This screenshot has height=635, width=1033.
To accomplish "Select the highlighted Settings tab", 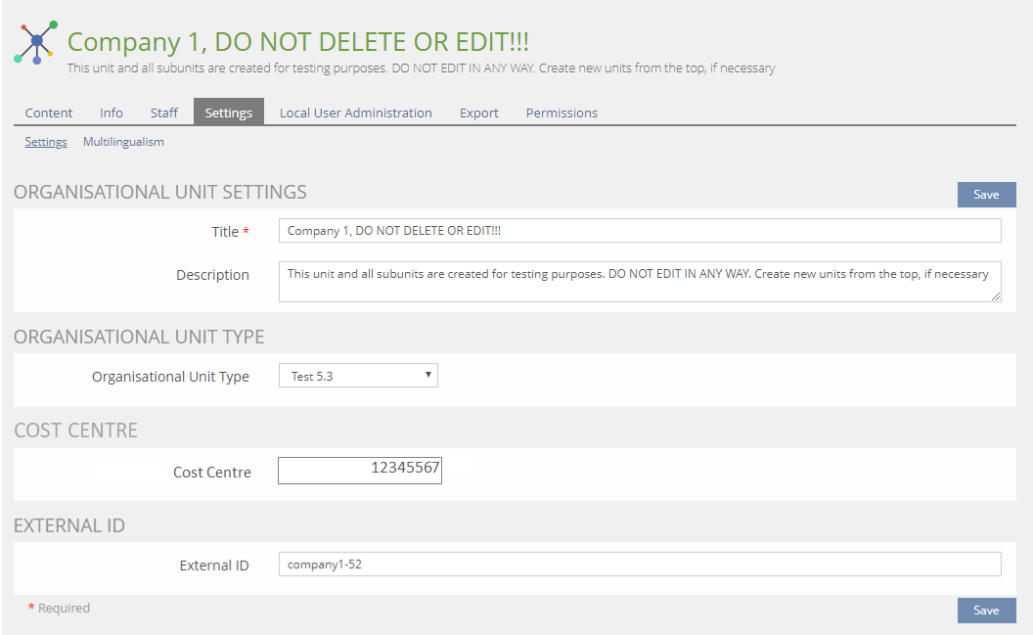I will [x=229, y=113].
